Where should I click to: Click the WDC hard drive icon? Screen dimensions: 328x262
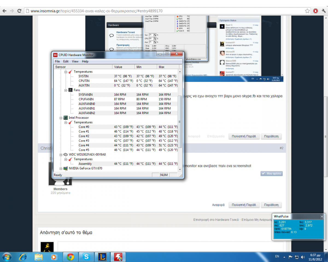click(x=66, y=154)
